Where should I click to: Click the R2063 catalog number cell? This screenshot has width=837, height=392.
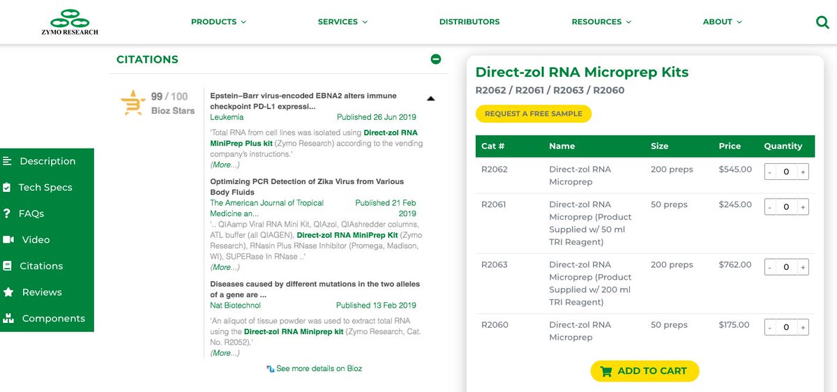pyautogui.click(x=495, y=265)
